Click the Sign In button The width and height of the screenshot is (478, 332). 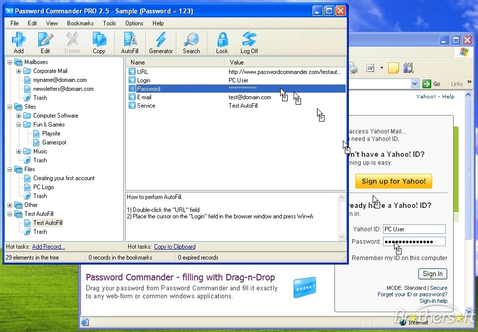coord(433,273)
